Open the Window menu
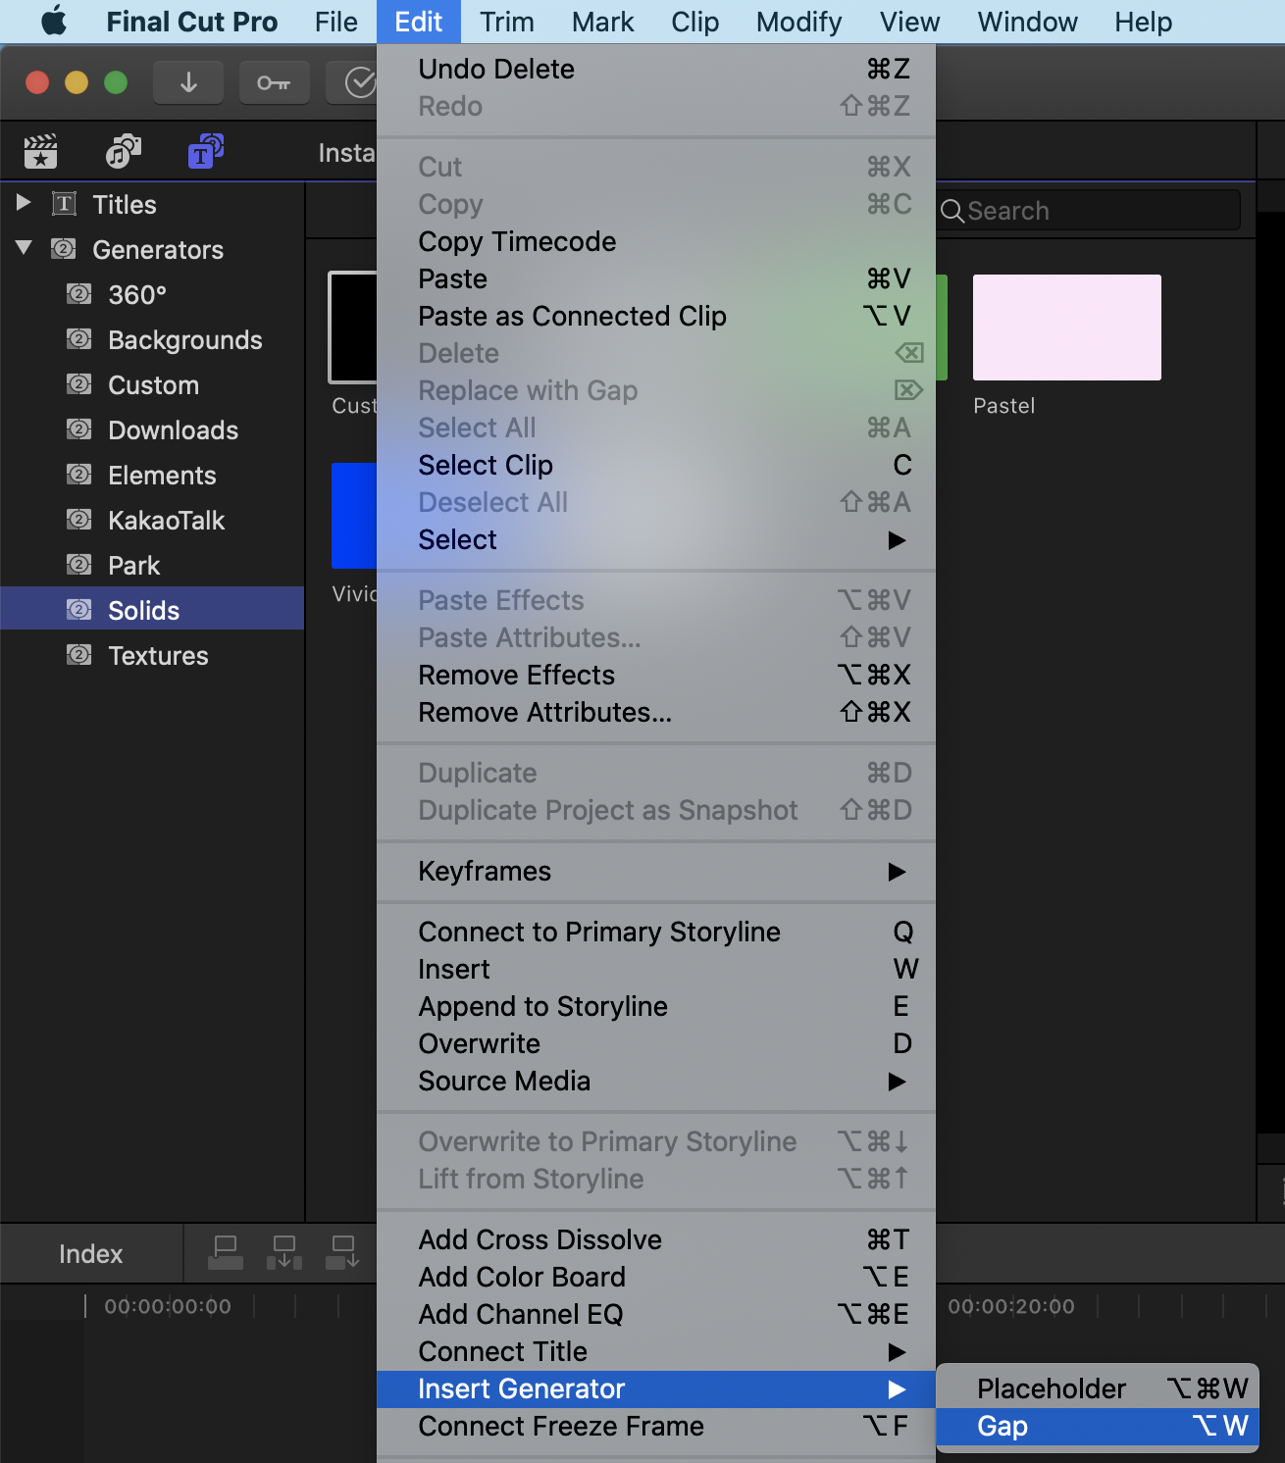Image resolution: width=1285 pixels, height=1463 pixels. tap(1028, 22)
